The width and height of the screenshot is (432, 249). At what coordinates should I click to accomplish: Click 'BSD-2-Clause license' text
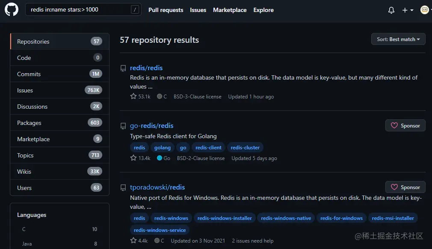coord(201,158)
